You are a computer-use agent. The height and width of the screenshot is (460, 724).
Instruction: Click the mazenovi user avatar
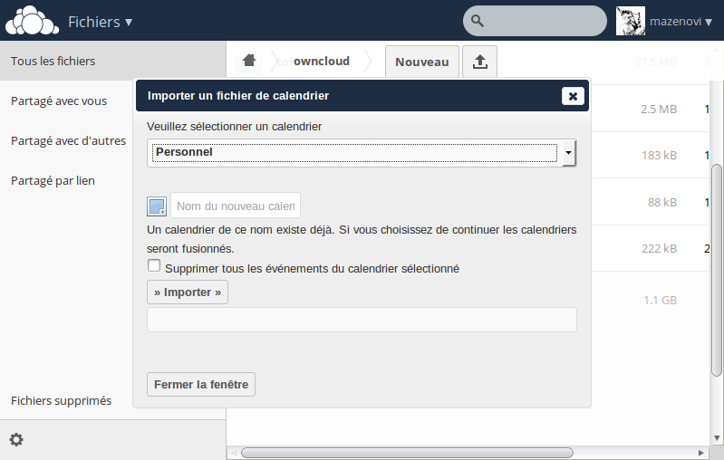point(630,21)
